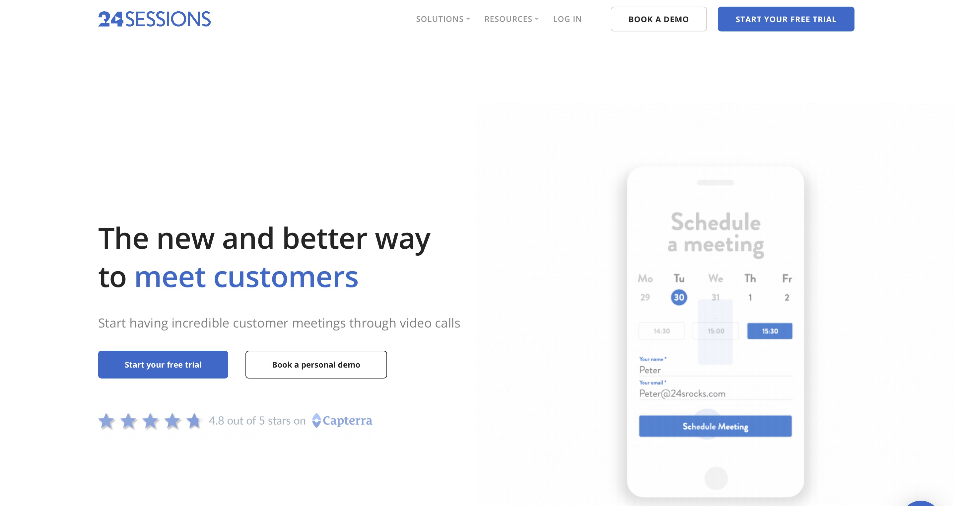The height and width of the screenshot is (506, 954).
Task: Click the 24Sessions logo icon
Action: pyautogui.click(x=155, y=19)
